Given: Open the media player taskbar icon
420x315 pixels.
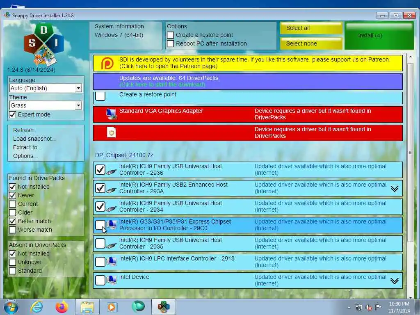Looking at the screenshot, I should (112, 307).
